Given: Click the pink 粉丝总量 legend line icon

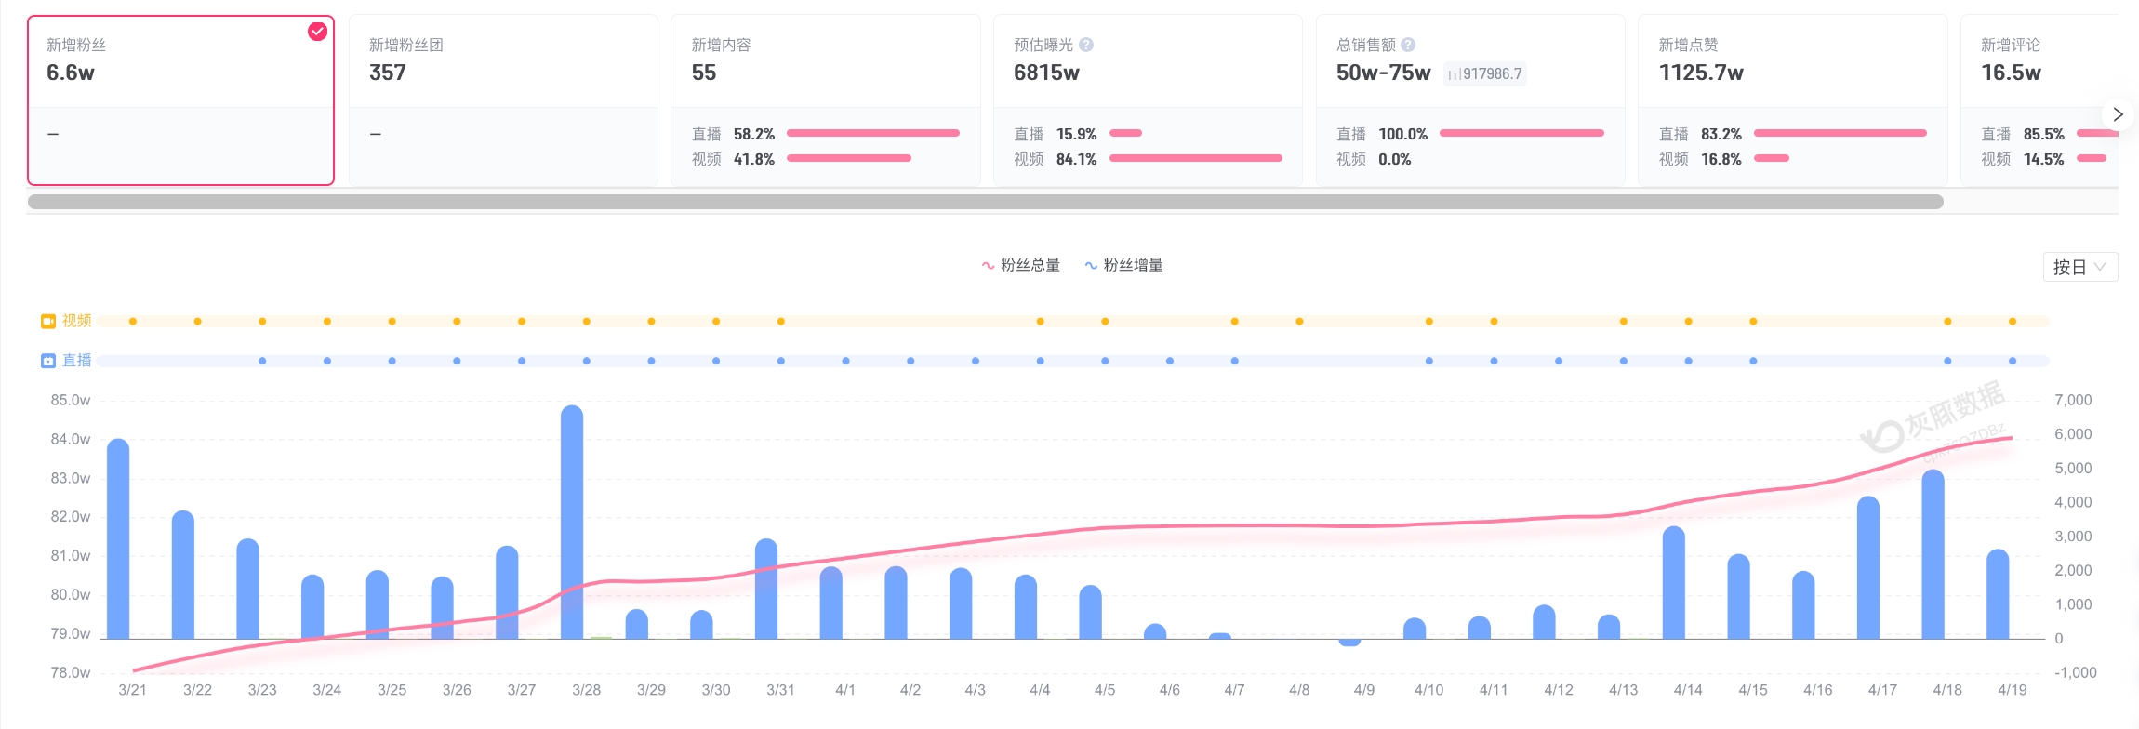Looking at the screenshot, I should click(988, 266).
